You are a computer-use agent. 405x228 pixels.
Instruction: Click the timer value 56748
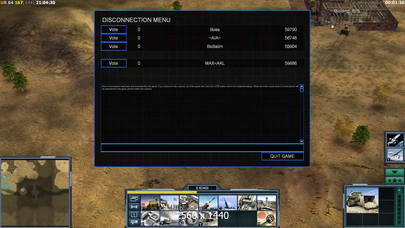[x=291, y=38]
